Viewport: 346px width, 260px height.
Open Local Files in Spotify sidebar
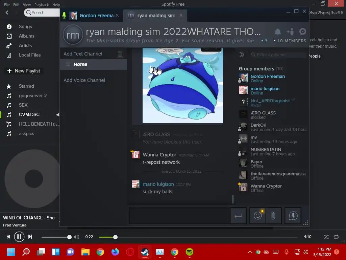point(30,55)
